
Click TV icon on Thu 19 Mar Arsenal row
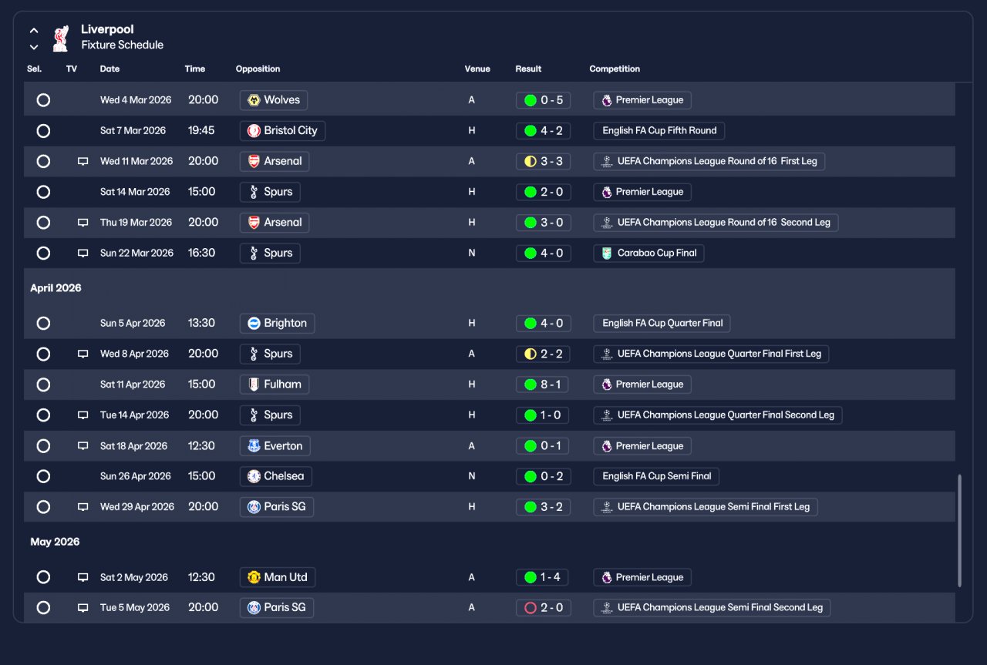(x=83, y=223)
